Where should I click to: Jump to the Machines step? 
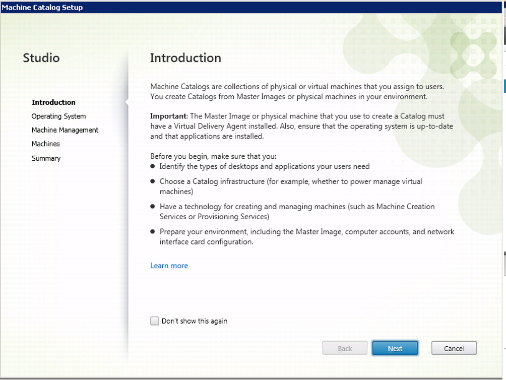[x=46, y=144]
